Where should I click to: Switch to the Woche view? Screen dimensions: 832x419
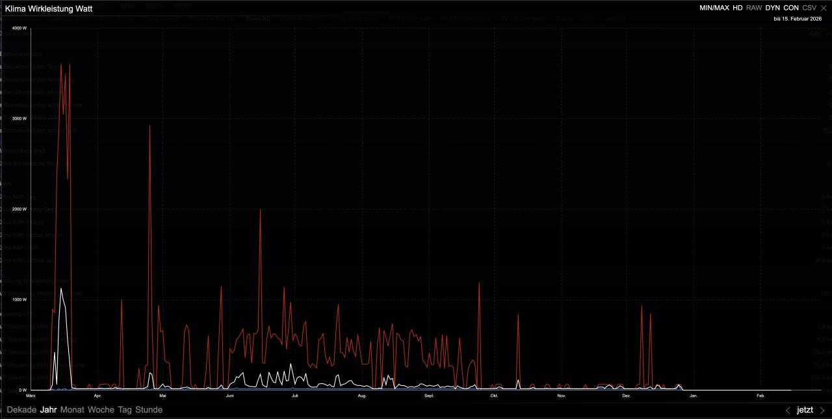click(101, 410)
